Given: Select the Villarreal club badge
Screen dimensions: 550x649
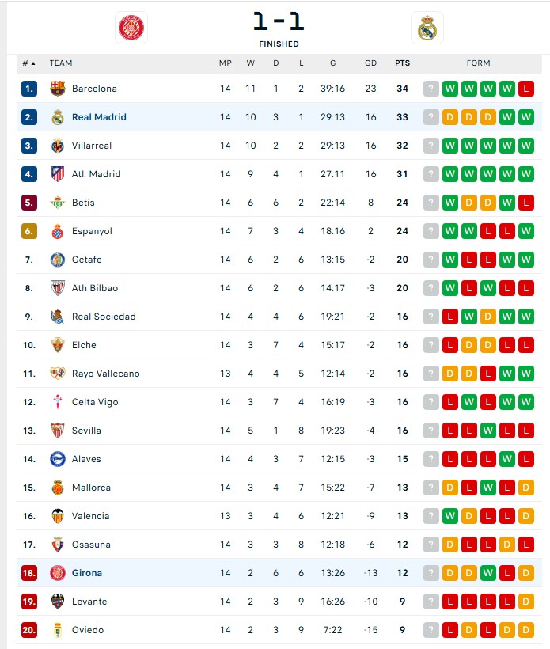Looking at the screenshot, I should 59,146.
